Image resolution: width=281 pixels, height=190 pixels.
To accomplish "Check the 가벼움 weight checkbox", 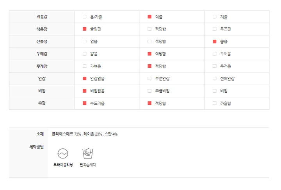I will [x=84, y=66].
